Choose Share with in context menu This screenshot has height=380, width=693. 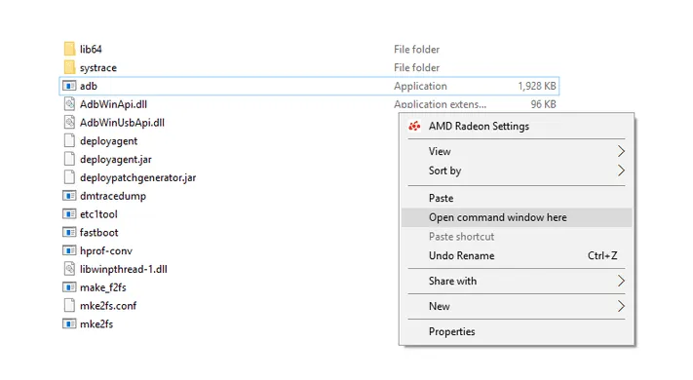click(517, 281)
